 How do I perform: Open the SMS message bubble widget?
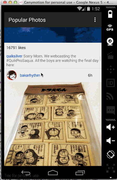(110, 110)
